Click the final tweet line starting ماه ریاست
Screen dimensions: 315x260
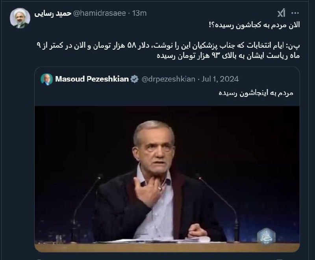[x=228, y=56]
